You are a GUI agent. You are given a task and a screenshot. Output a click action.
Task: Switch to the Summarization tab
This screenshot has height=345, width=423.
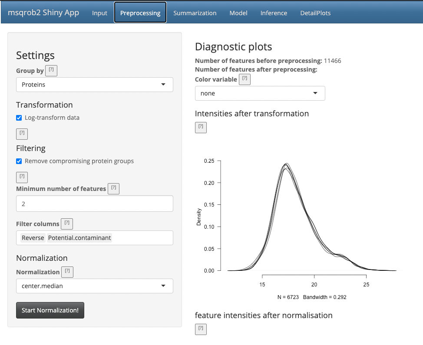click(195, 13)
